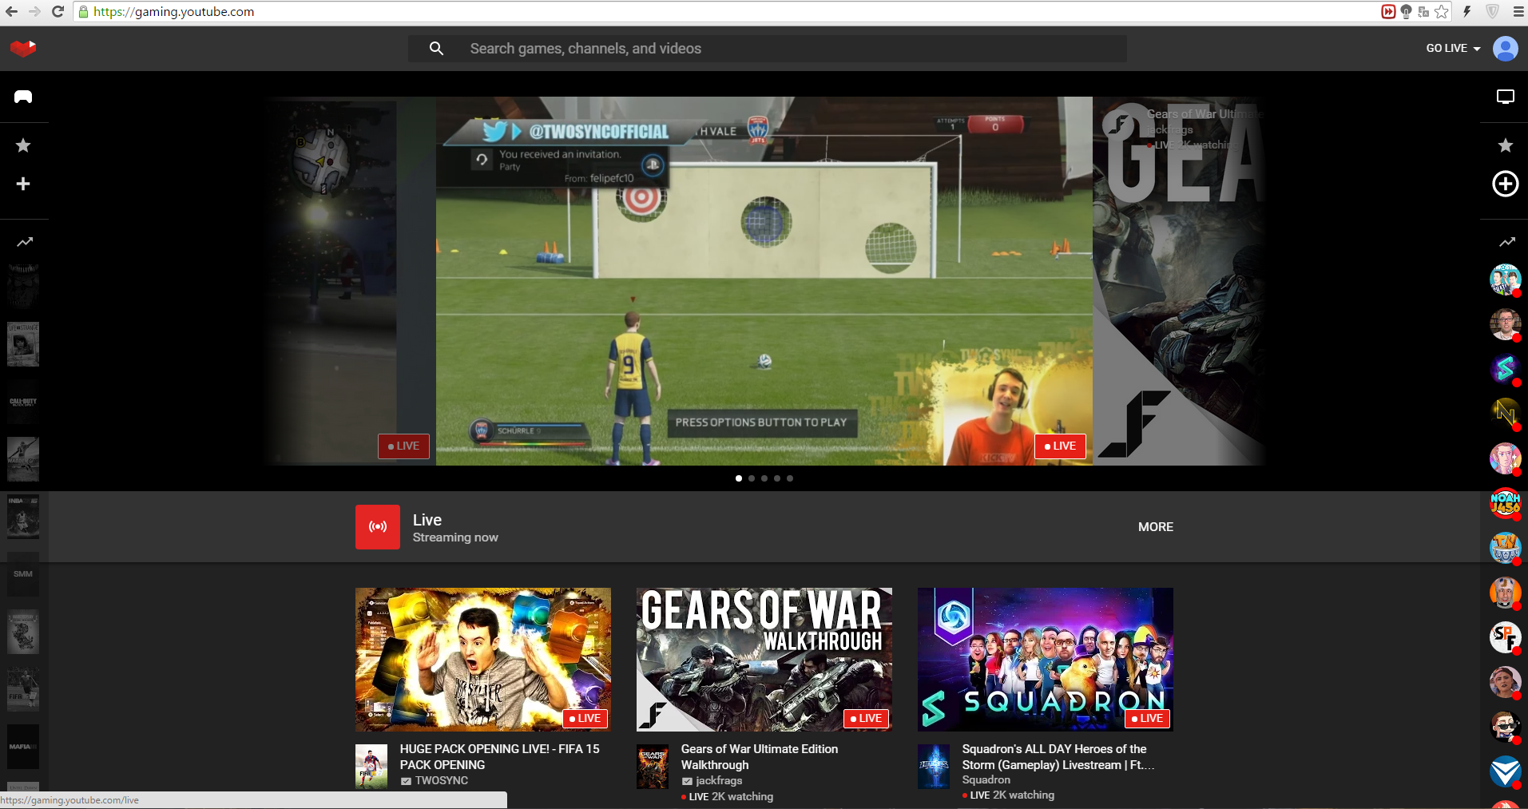Image resolution: width=1528 pixels, height=809 pixels.
Task: Open Squadron's ALL DAY Heroes title link
Action: 1058,757
